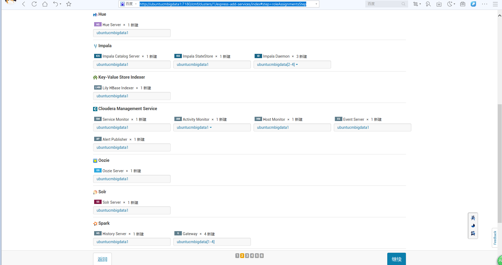The width and height of the screenshot is (502, 265).
Task: Click the undo/restore tab icon
Action: 56,4
